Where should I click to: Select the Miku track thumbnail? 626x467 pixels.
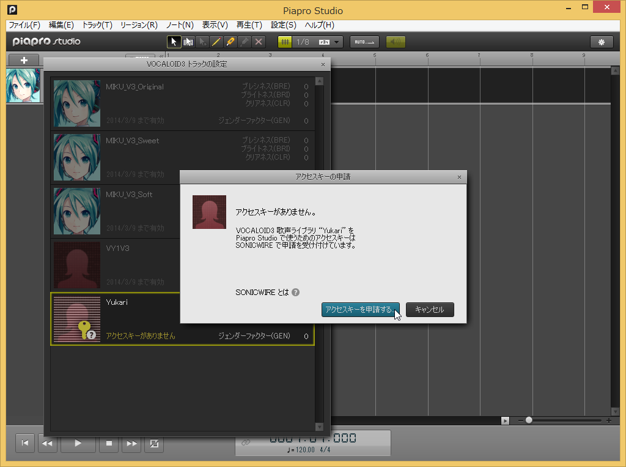(x=23, y=85)
